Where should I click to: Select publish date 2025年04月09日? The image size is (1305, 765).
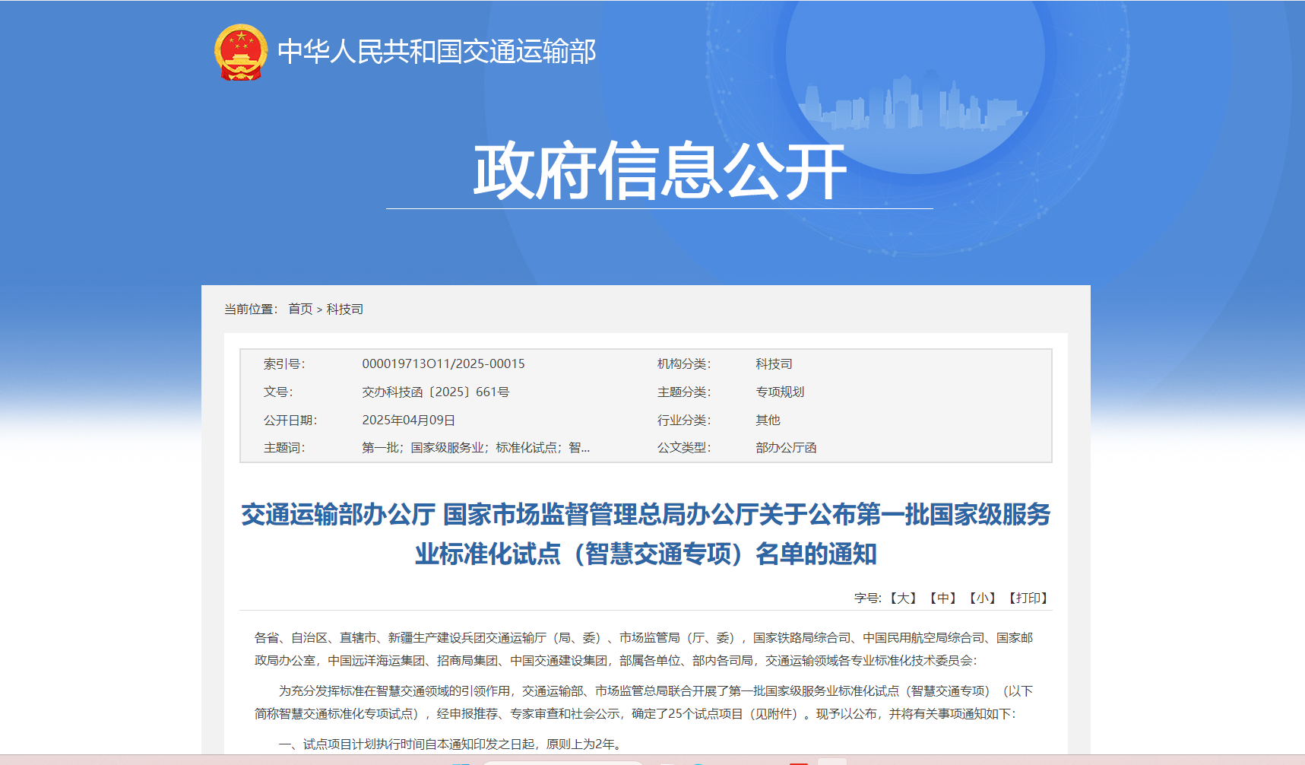coord(408,420)
